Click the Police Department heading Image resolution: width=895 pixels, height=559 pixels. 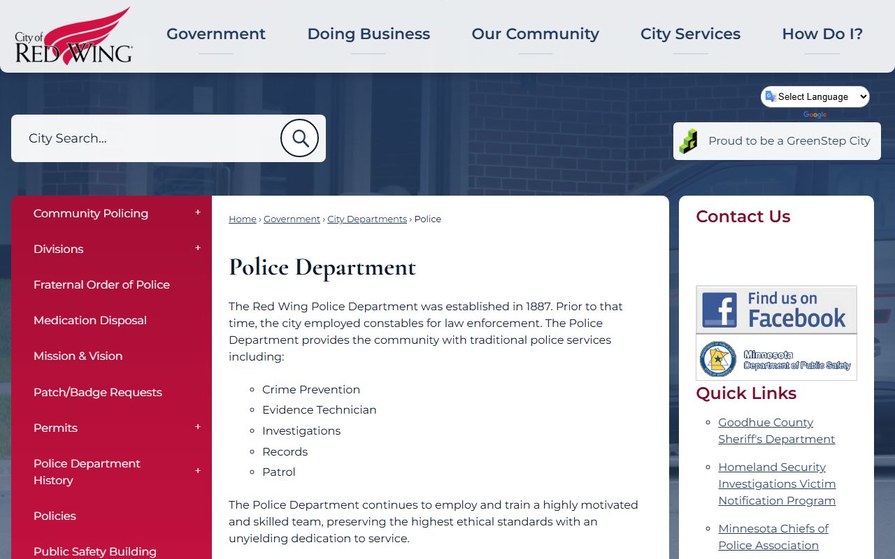322,268
